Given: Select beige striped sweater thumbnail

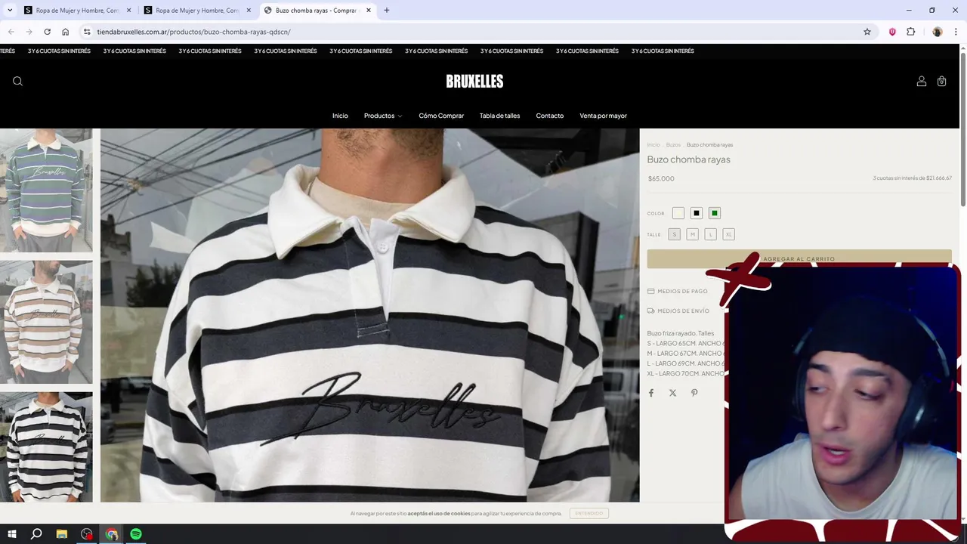Looking at the screenshot, I should click(46, 322).
